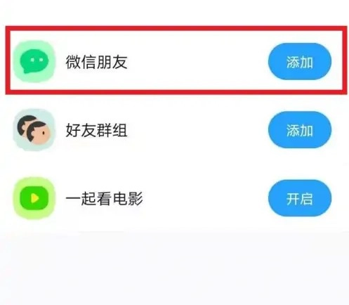Click the 开启 button for 一起看电影
This screenshot has width=349, height=305.
pyautogui.click(x=300, y=198)
